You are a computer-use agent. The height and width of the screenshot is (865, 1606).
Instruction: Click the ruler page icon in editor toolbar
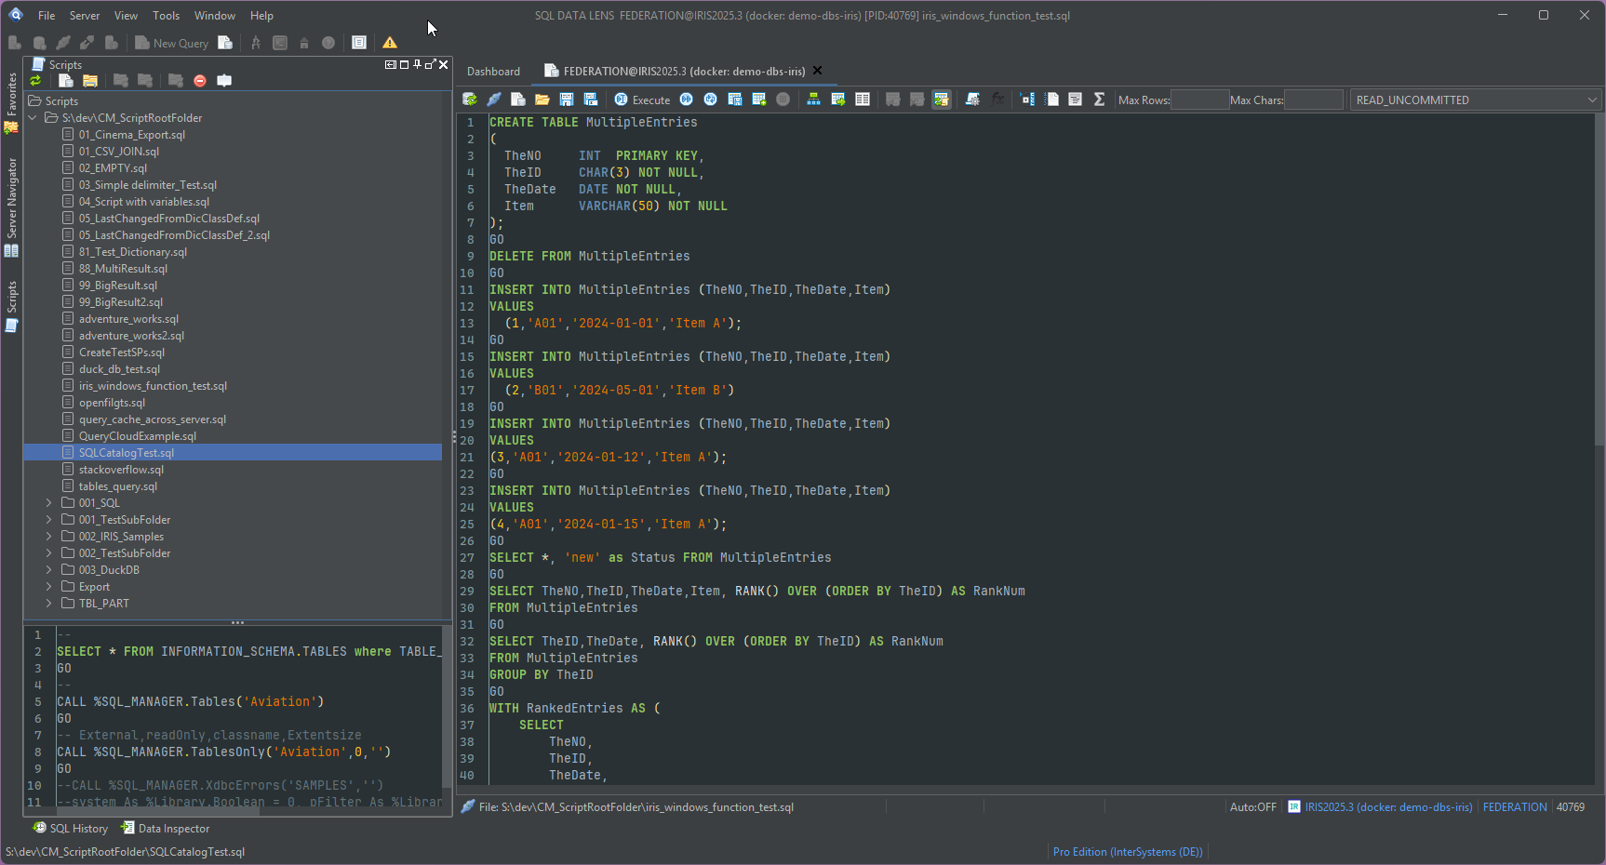click(x=1051, y=100)
